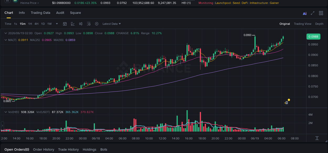The image size is (328, 153).
Task: Switch to Depth chart view
Action: (x=319, y=24)
